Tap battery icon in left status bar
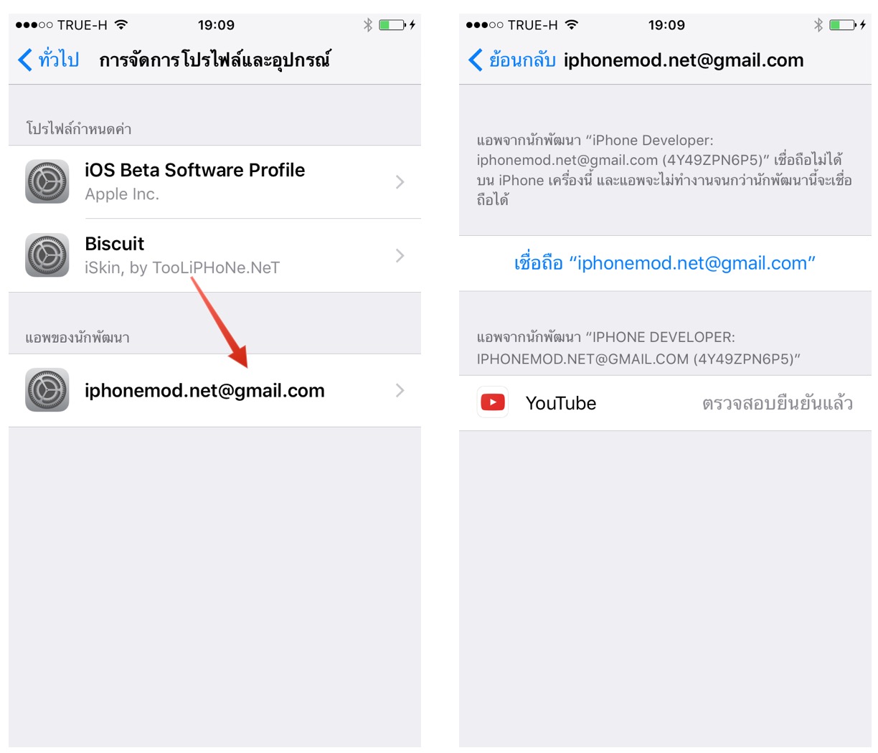The image size is (878, 753). point(395,25)
